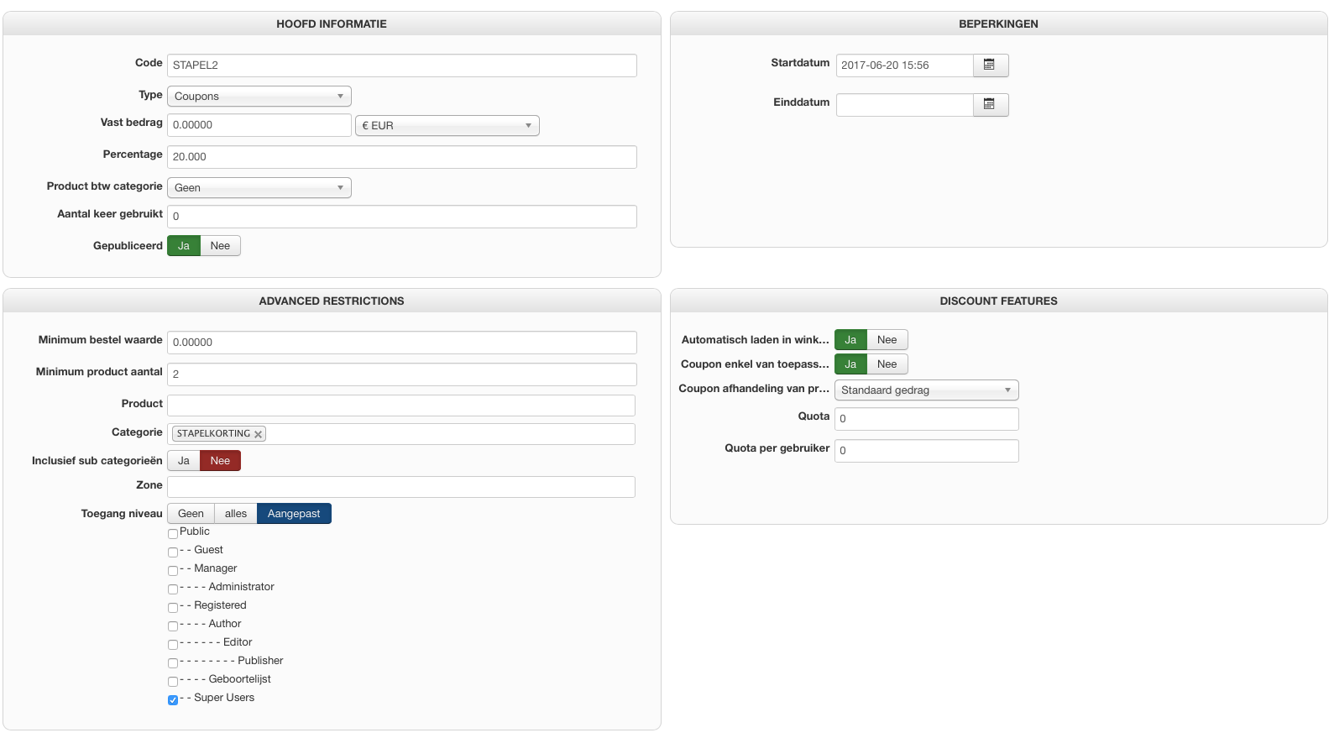Click the Code field containing STAPEL2
This screenshot has width=1334, height=738.
click(x=401, y=65)
